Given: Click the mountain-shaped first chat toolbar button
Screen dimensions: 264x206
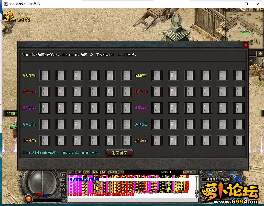Looking at the screenshot, I should [x=71, y=172].
